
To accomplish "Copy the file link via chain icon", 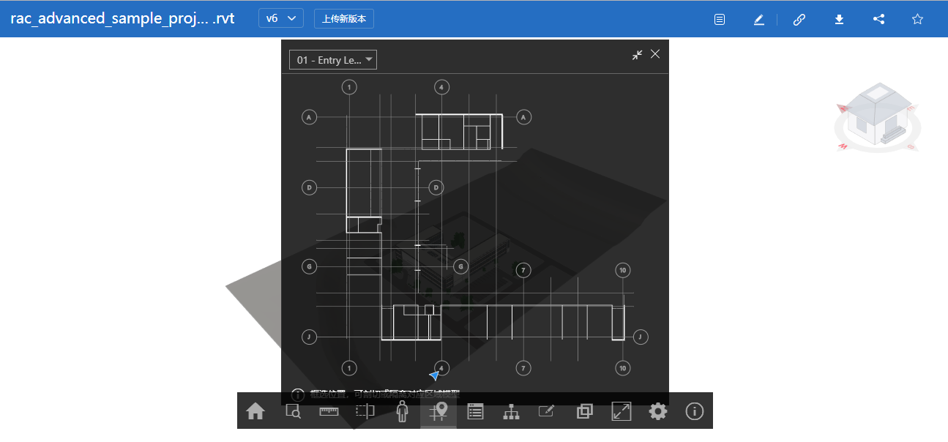I will point(799,20).
